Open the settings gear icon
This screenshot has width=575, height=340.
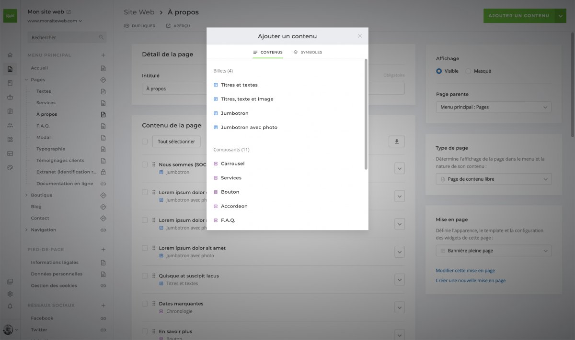pos(10,294)
